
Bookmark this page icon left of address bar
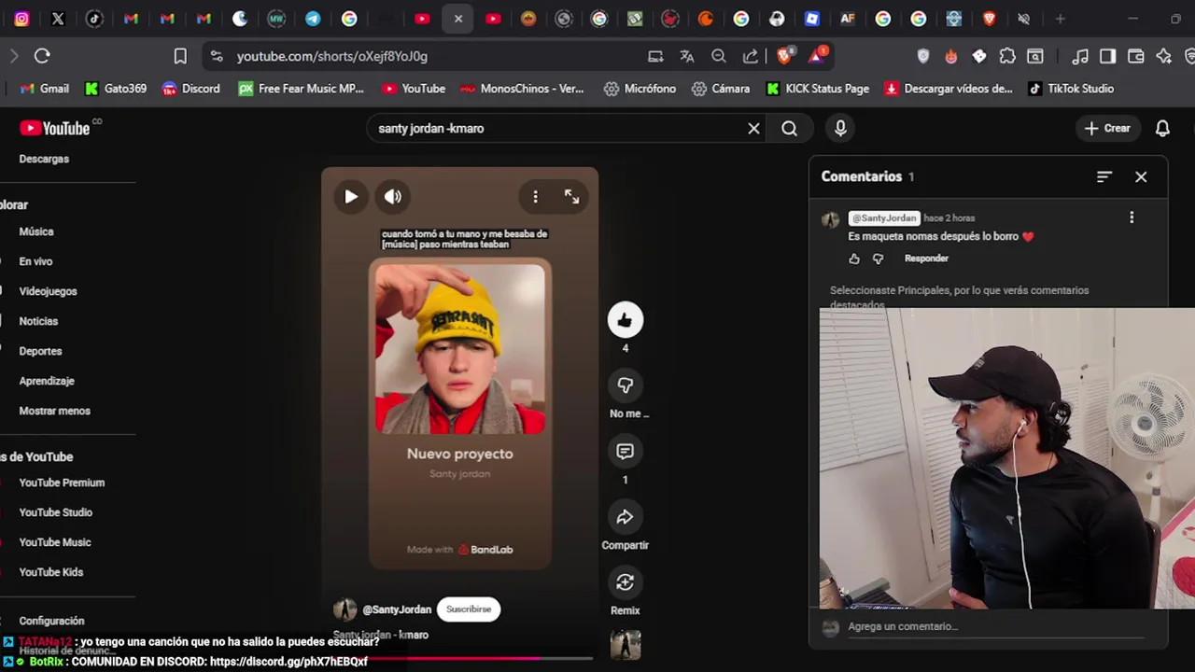pos(180,56)
